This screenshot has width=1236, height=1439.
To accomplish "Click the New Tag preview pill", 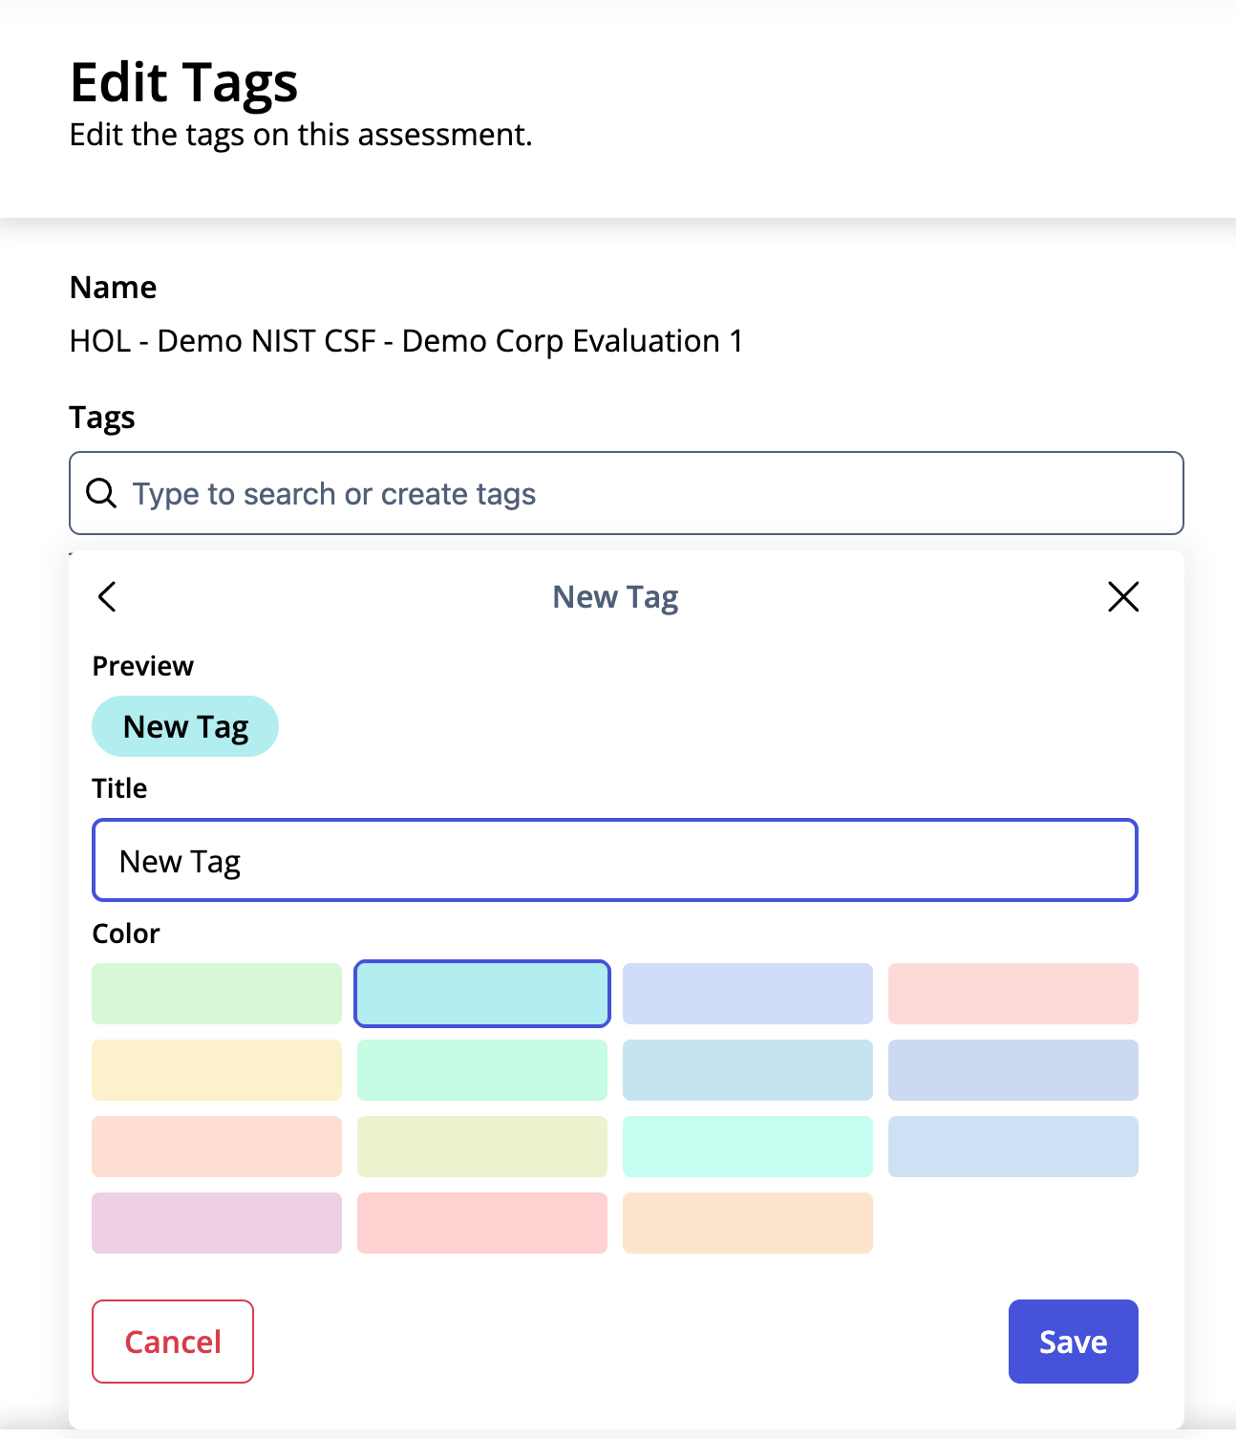I will (x=185, y=726).
